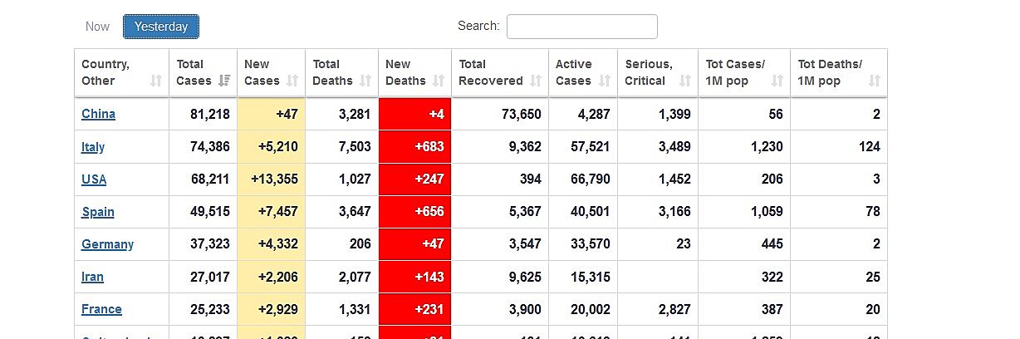The image size is (1020, 339).
Task: Select the Yesterday tab
Action: pos(161,27)
